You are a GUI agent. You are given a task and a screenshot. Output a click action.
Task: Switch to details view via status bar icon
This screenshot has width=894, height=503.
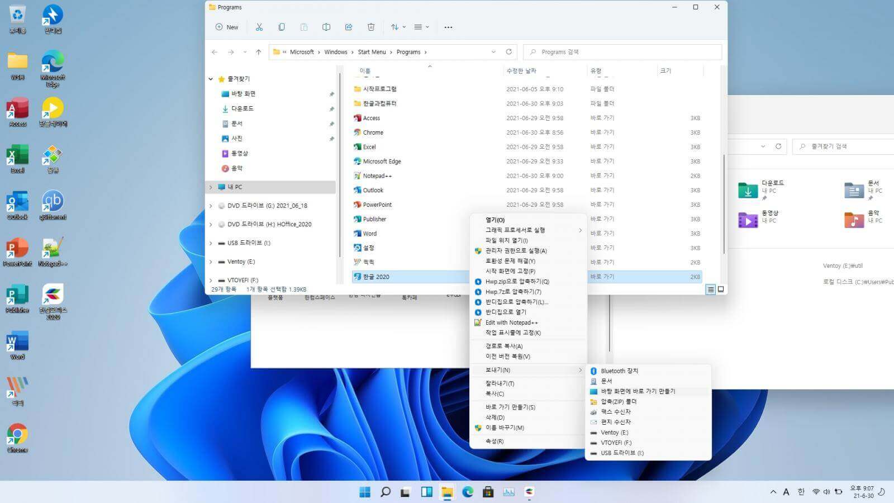click(x=711, y=290)
